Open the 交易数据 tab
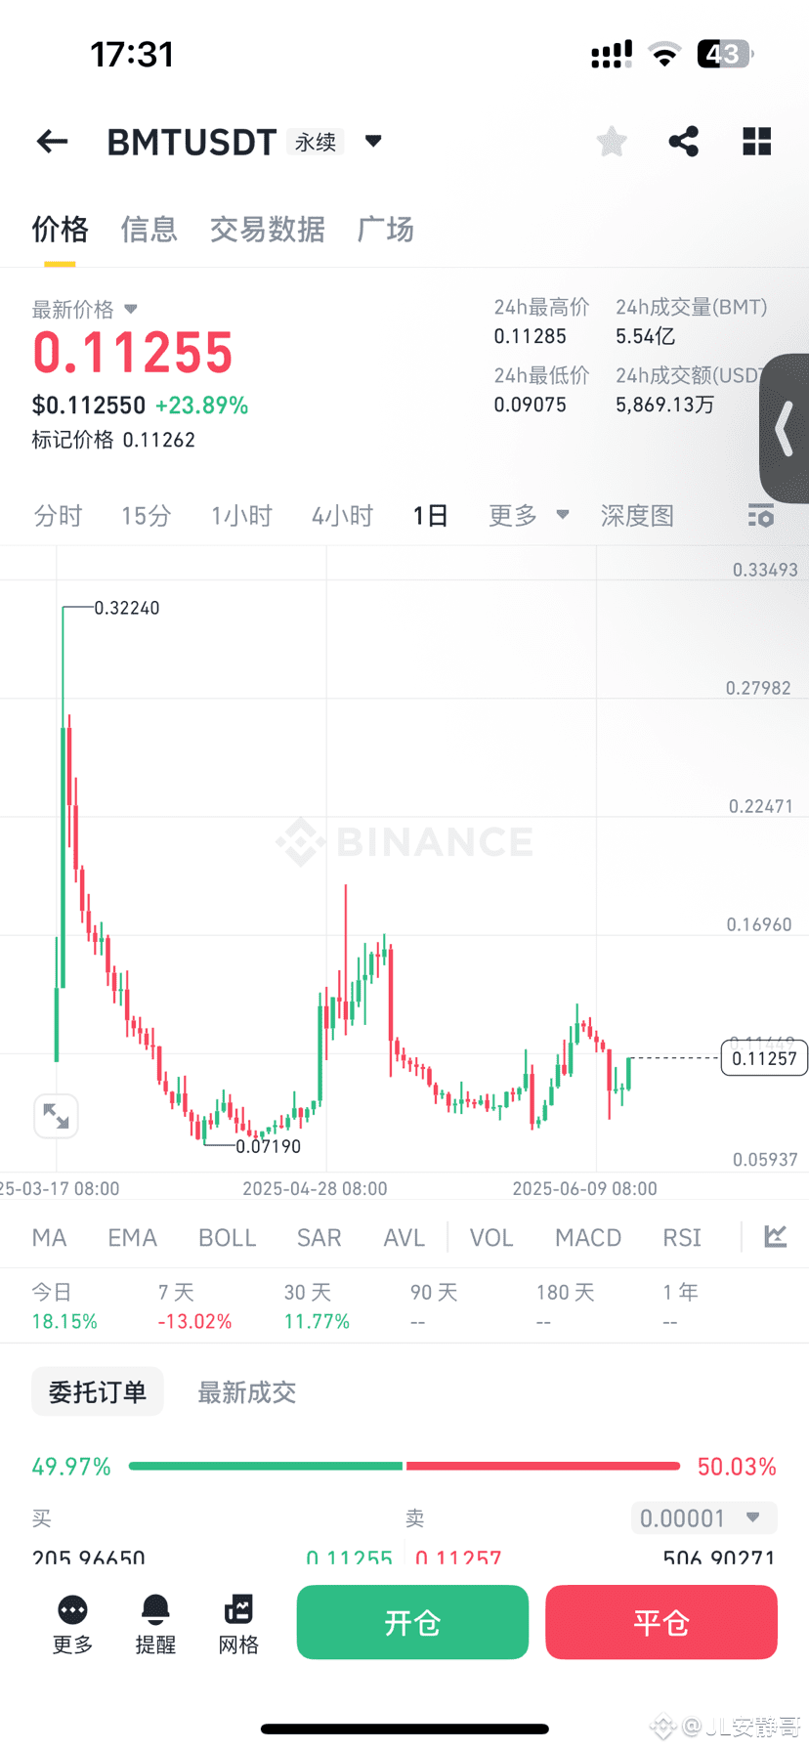 [x=267, y=230]
